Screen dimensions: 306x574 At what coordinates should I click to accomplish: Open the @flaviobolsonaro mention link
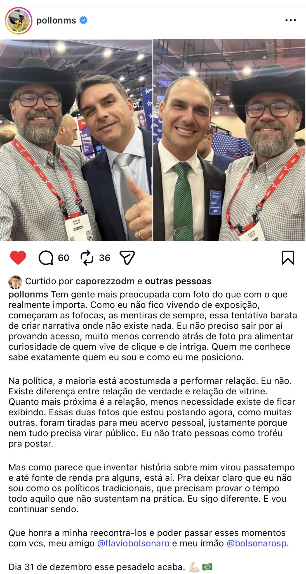pyautogui.click(x=133, y=543)
